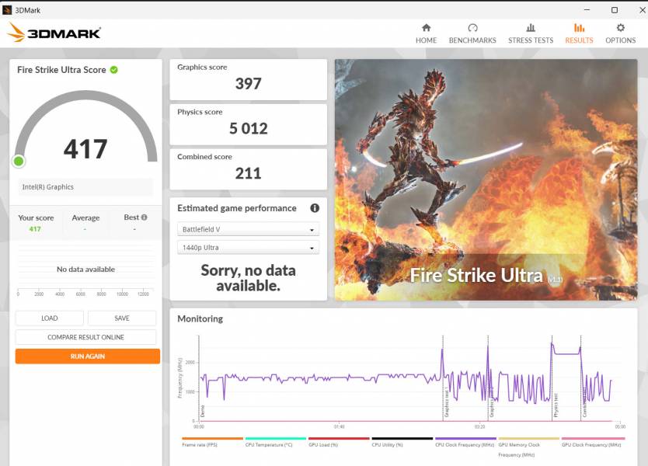Click the benchmarks speedometer icon
The image size is (648, 466).
(x=472, y=28)
